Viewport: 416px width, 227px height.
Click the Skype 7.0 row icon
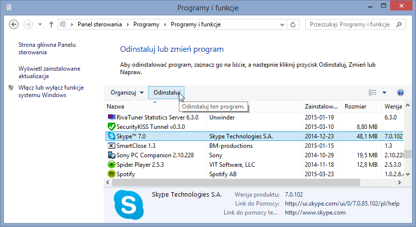click(112, 136)
